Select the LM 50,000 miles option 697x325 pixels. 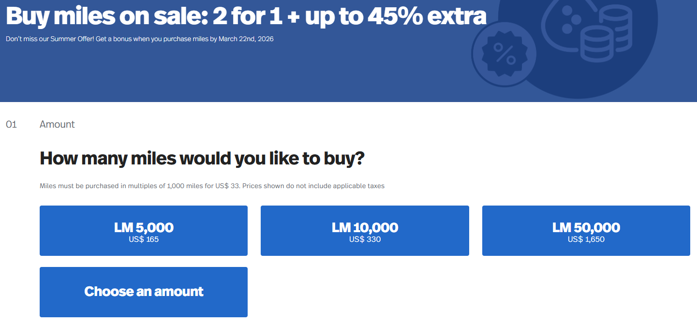coord(586,231)
